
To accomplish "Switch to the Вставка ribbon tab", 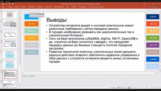I will [x=17, y=7].
